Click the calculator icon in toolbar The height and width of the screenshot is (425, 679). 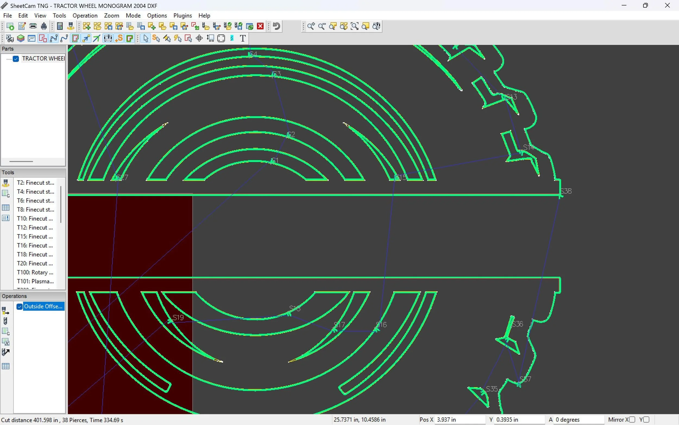click(x=59, y=26)
